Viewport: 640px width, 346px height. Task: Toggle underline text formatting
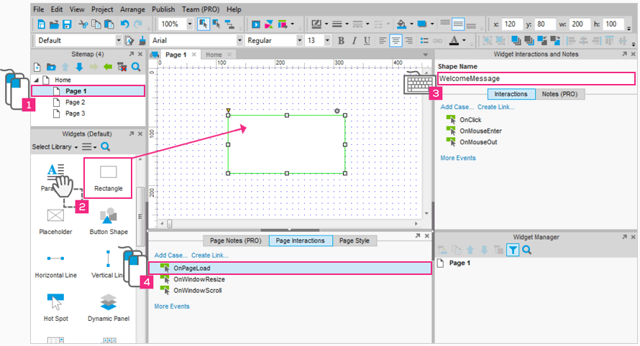coord(366,41)
